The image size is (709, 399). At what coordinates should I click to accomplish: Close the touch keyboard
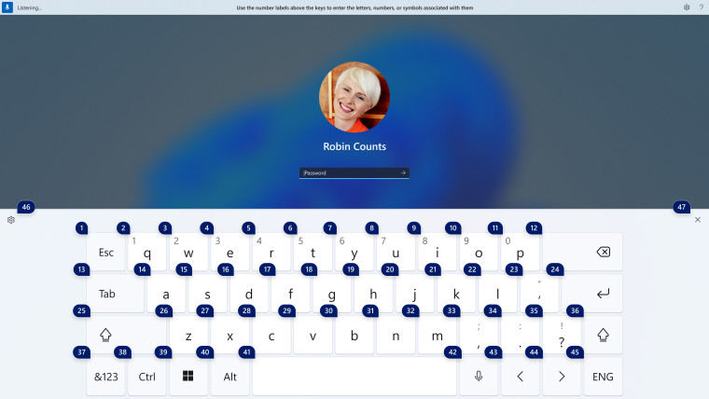click(x=698, y=220)
